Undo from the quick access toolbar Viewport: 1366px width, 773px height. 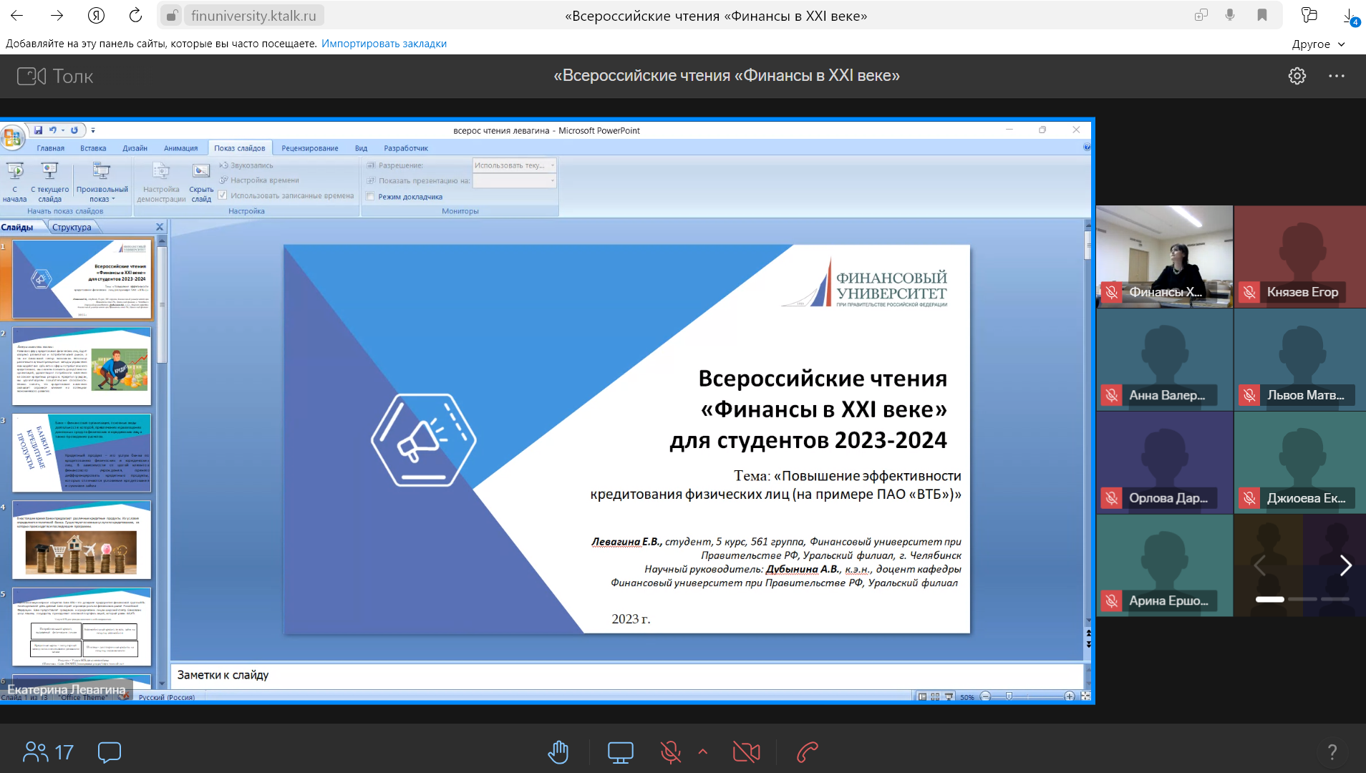pos(53,130)
